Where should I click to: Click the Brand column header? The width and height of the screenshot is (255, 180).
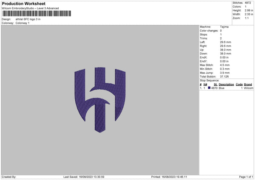pyautogui.click(x=248, y=84)
